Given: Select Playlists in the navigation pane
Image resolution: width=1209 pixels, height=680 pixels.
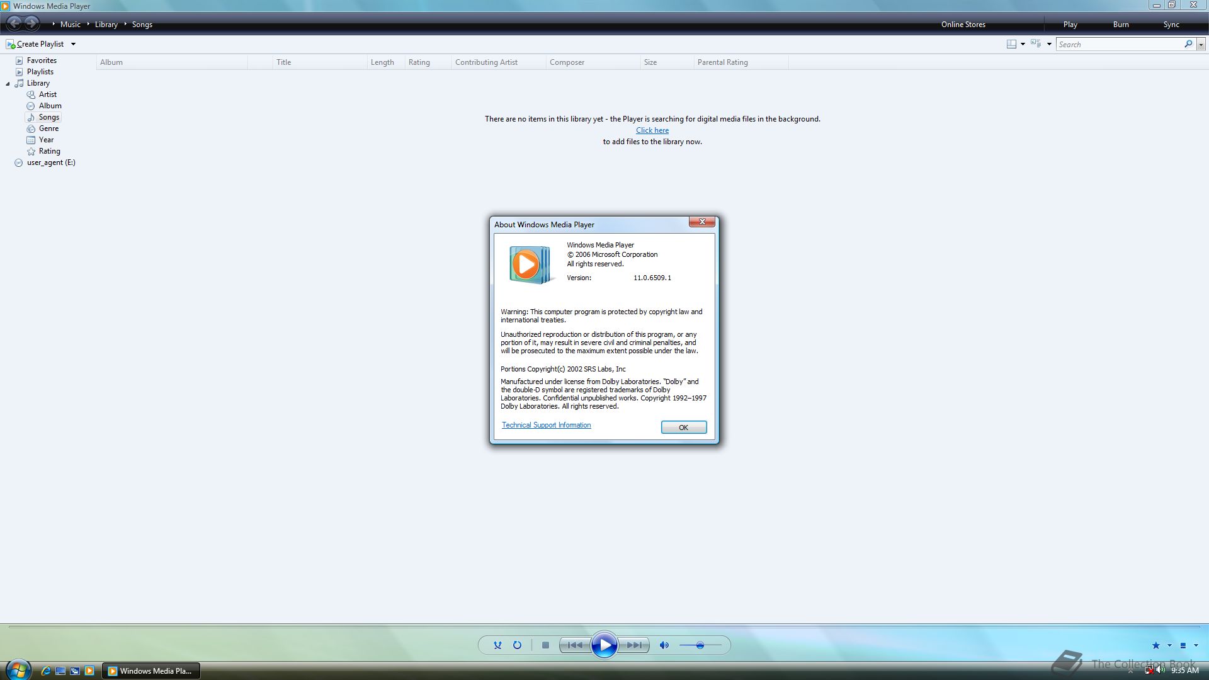Looking at the screenshot, I should tap(40, 72).
